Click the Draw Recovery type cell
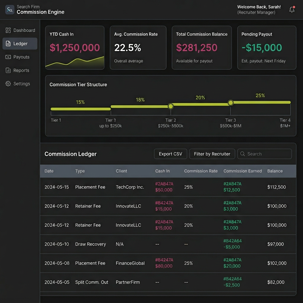The image size is (303, 303). [x=91, y=244]
